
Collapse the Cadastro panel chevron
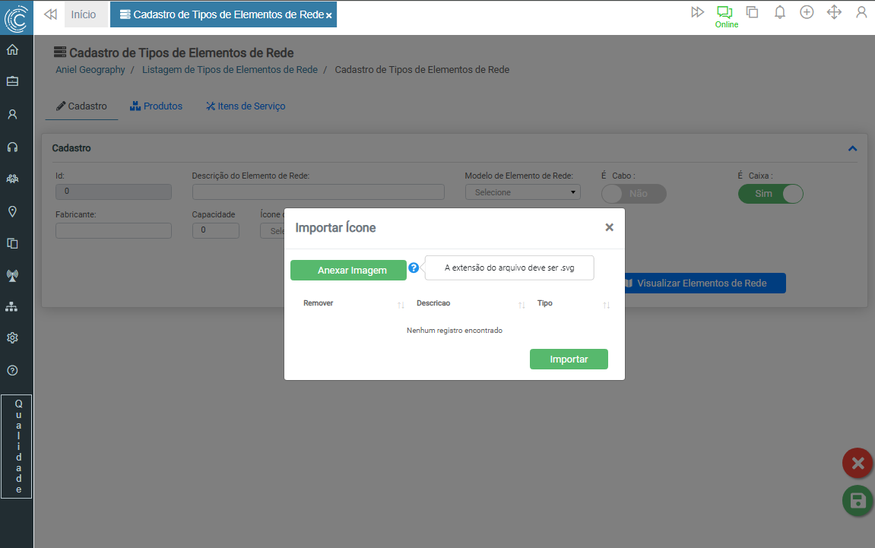(852, 149)
